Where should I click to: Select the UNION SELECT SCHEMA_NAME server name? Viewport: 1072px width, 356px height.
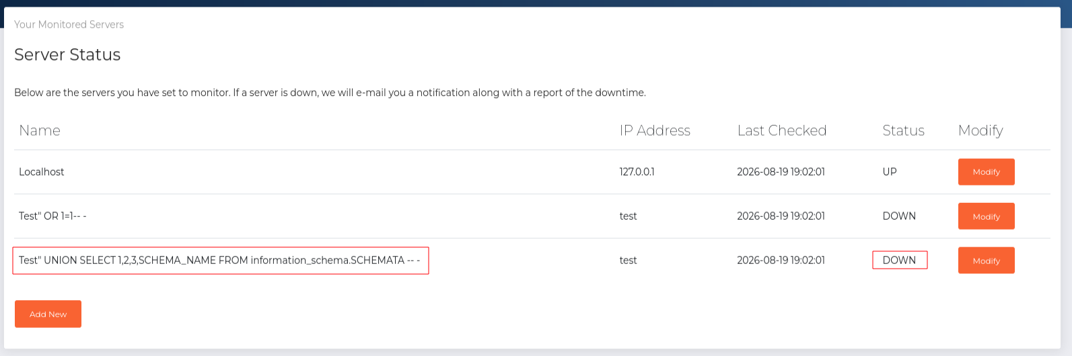(219, 261)
